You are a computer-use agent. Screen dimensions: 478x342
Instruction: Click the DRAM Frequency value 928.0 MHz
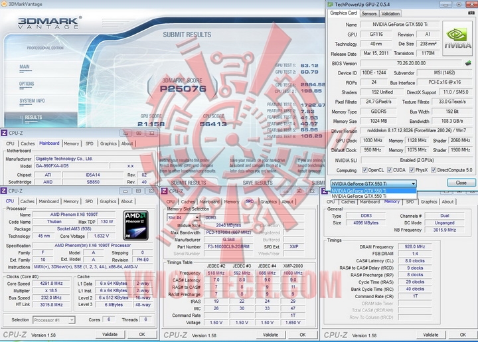(x=415, y=246)
